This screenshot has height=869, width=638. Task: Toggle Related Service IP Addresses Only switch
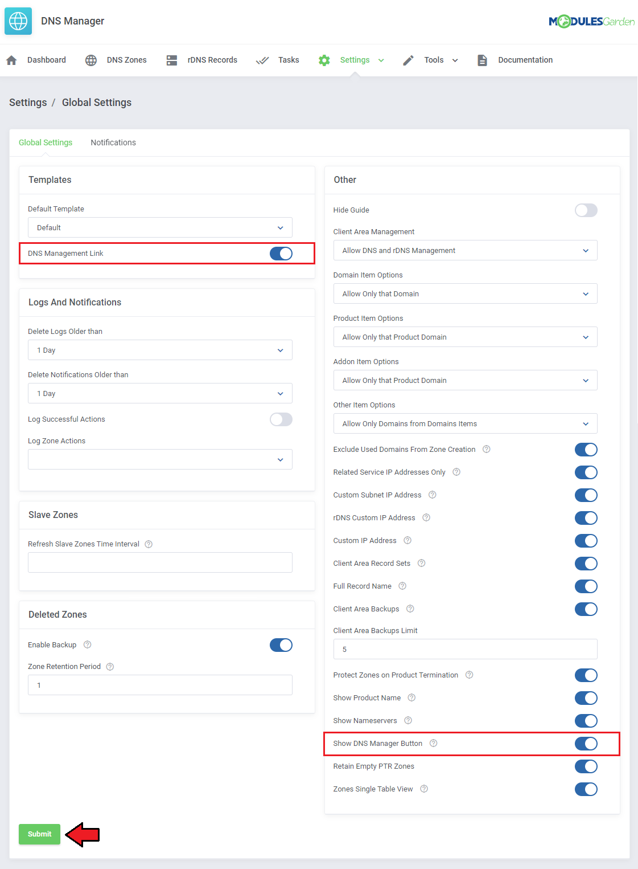586,472
